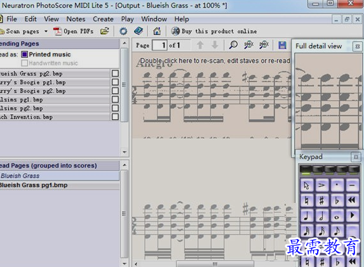Close the Keypad panel

tap(356, 157)
